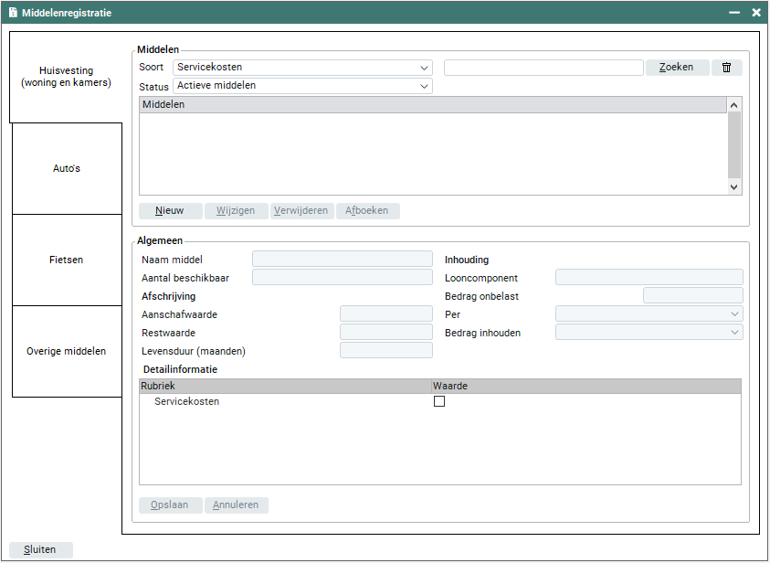This screenshot has width=770, height=563.
Task: Click Sluiten to close the dialog
Action: pos(40,550)
